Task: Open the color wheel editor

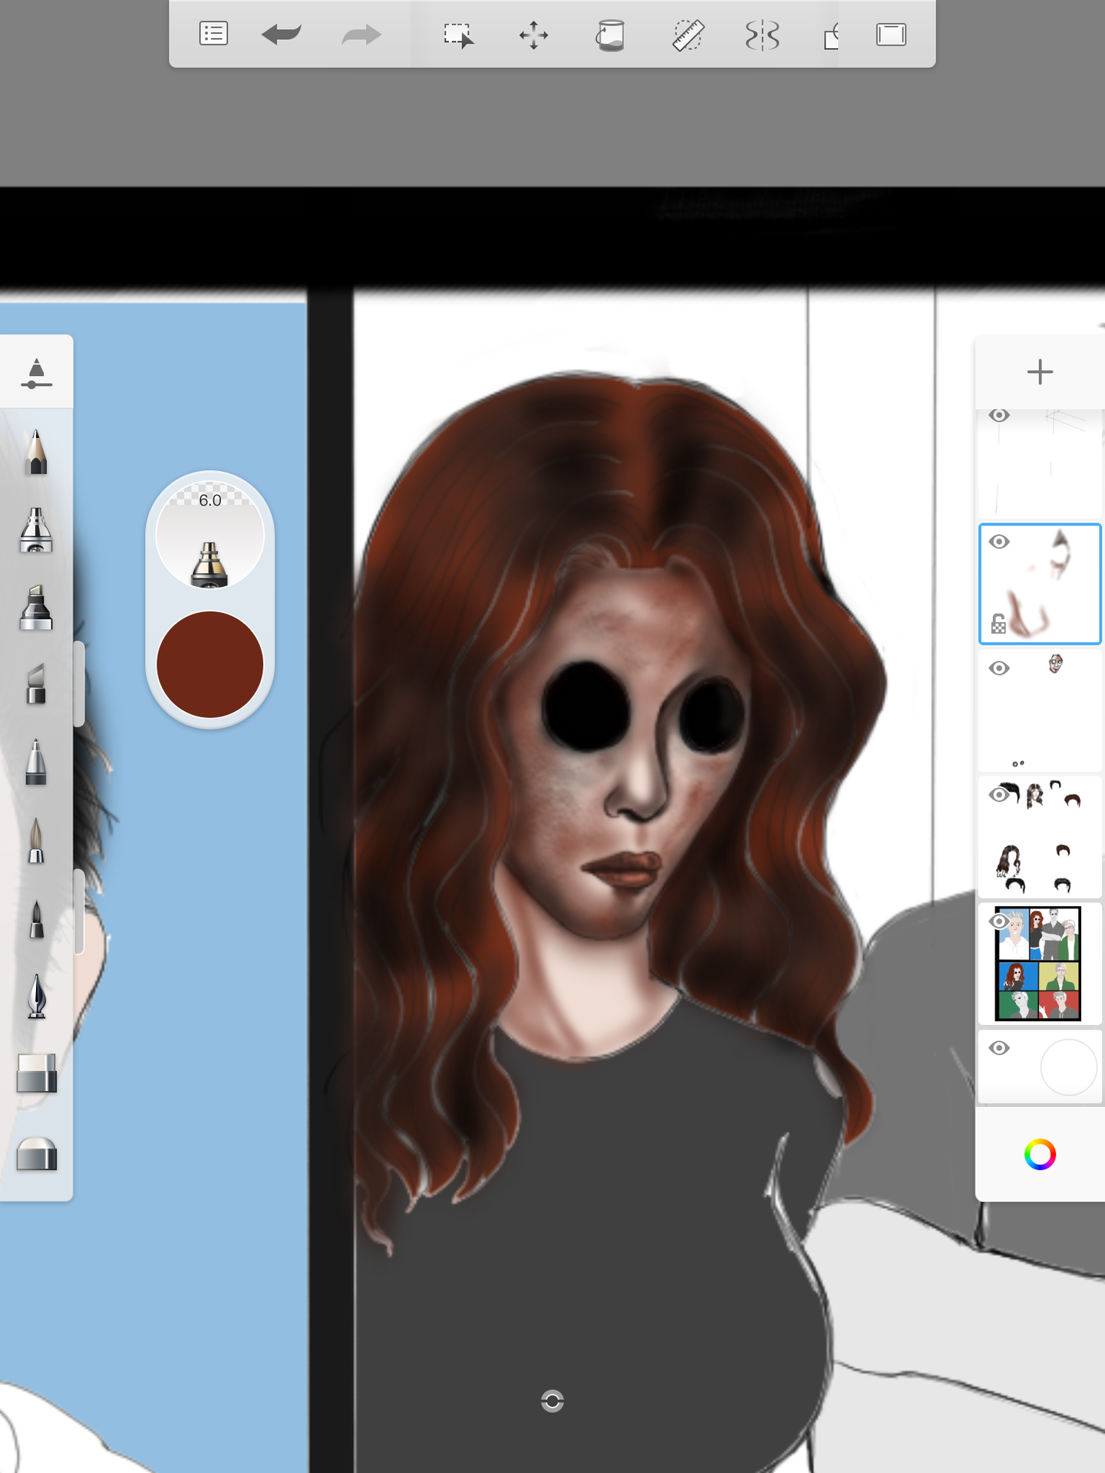Action: point(1040,1155)
